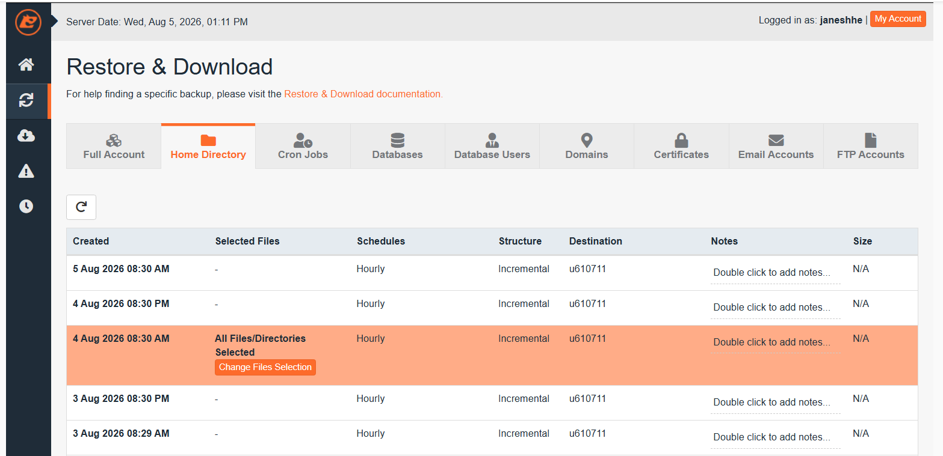Select the 3 Aug 2026 08:29 AM backup
Image resolution: width=943 pixels, height=456 pixels.
click(492, 438)
